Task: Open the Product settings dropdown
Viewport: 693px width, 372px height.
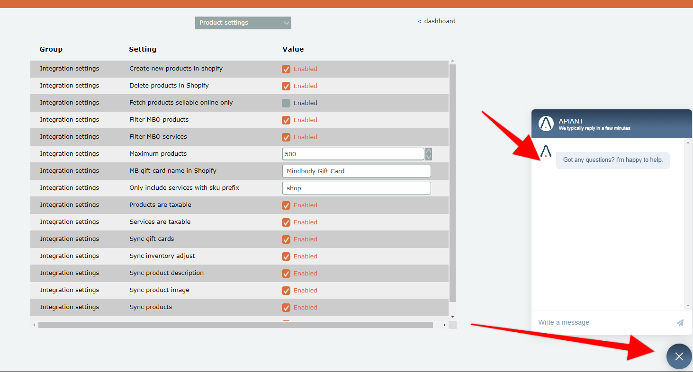Action: coord(243,23)
